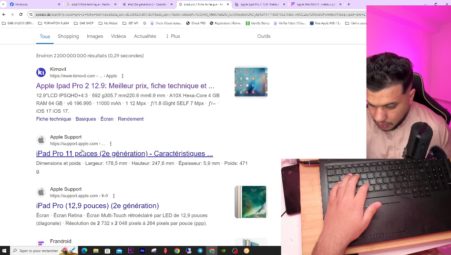
Task: Open the iCheck PRO bookmark
Action: click(196, 23)
